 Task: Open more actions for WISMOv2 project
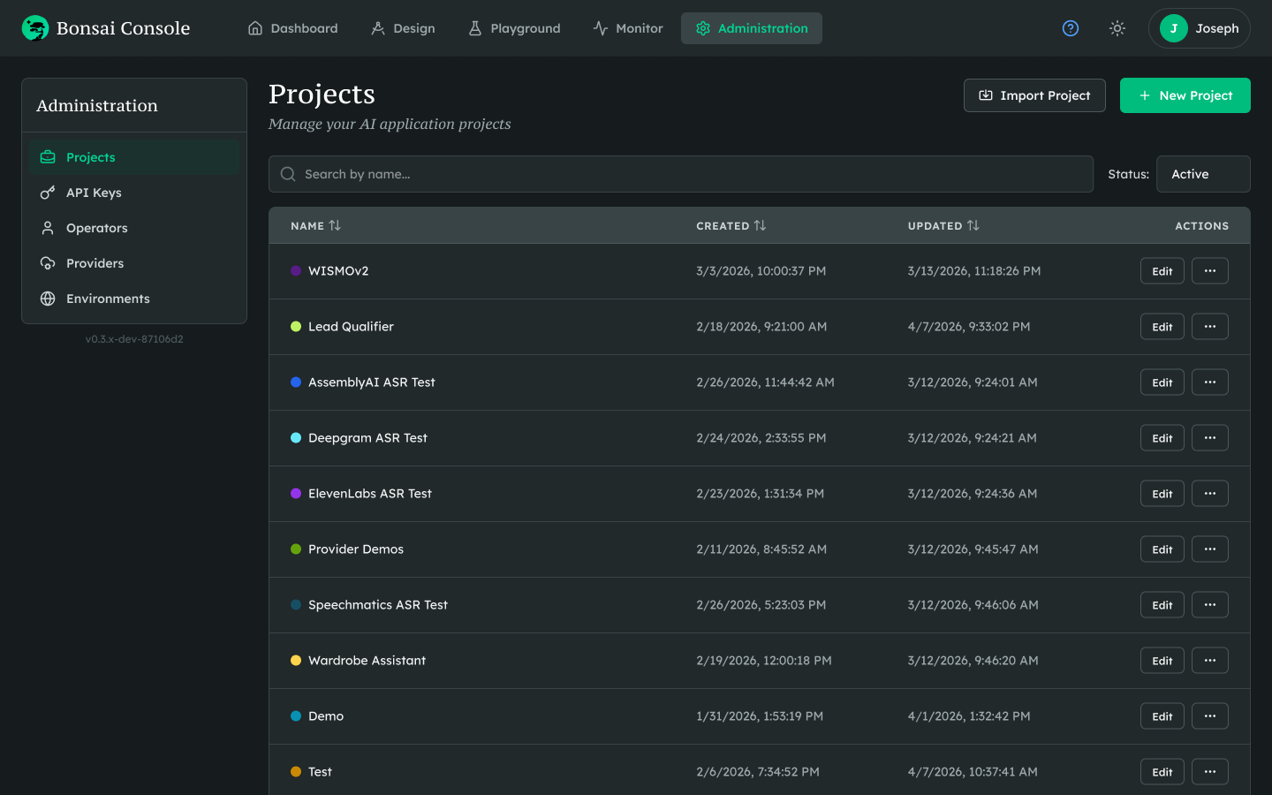pyautogui.click(x=1209, y=271)
